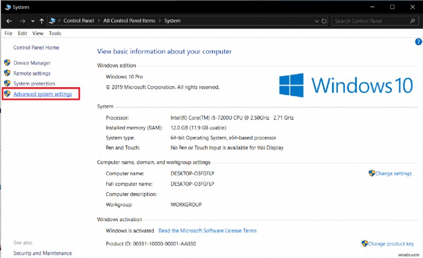This screenshot has height=258, width=423.
Task: Open Remote settings link
Action: click(x=32, y=73)
